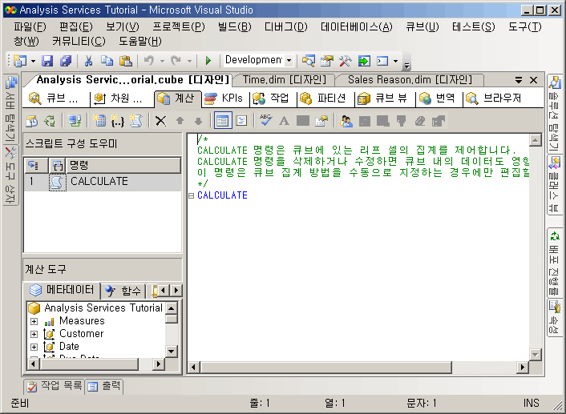
Task: Switch to the 브라우저 tab
Action: 495,98
